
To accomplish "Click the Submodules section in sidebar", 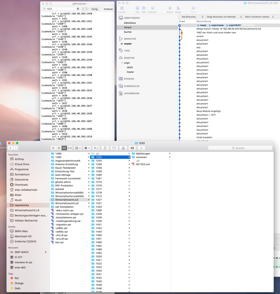I will point(131,86).
